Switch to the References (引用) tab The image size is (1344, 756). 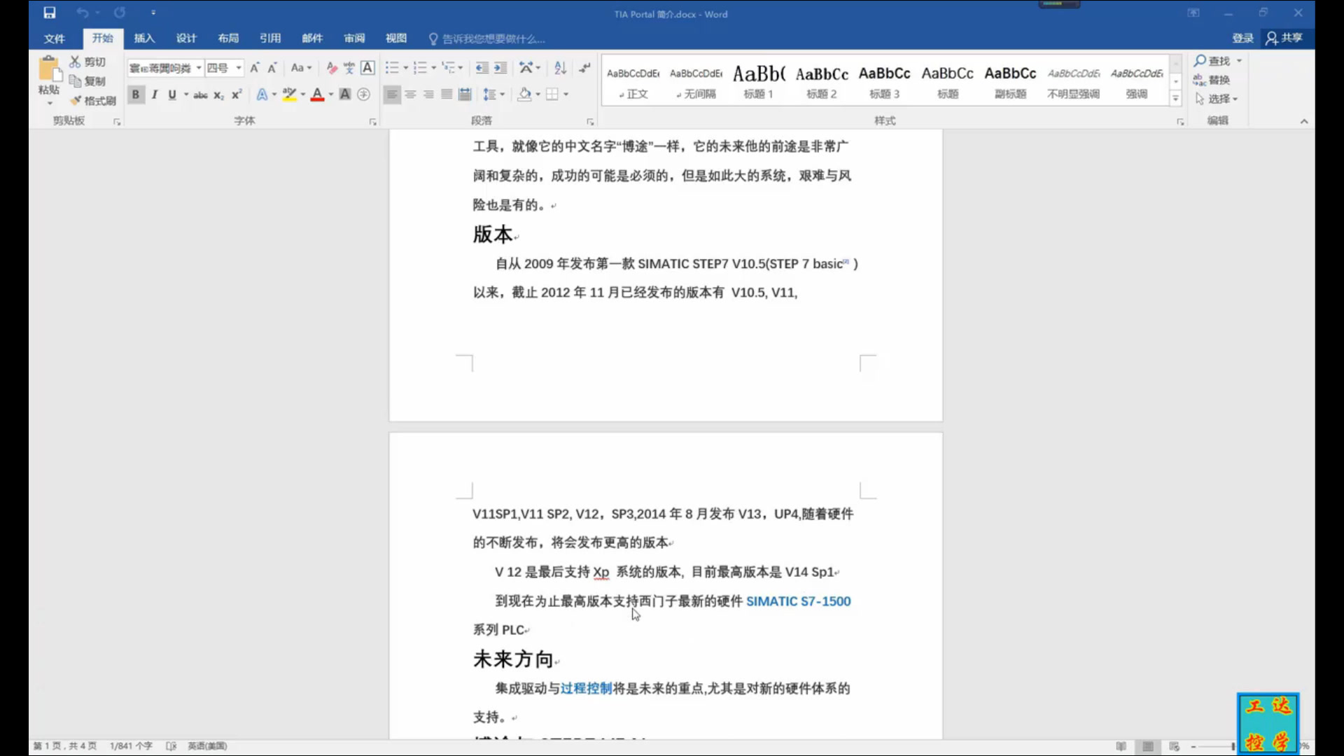pyautogui.click(x=270, y=38)
